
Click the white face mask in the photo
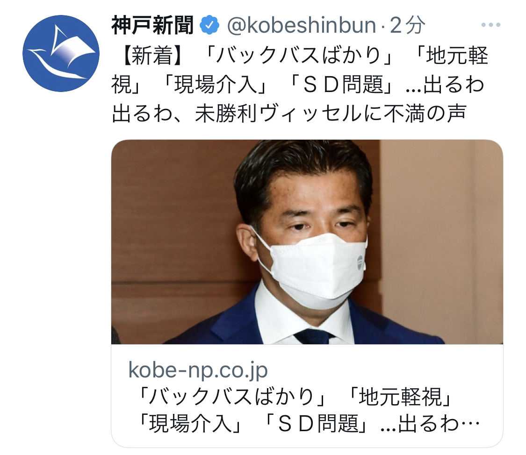pos(312,269)
